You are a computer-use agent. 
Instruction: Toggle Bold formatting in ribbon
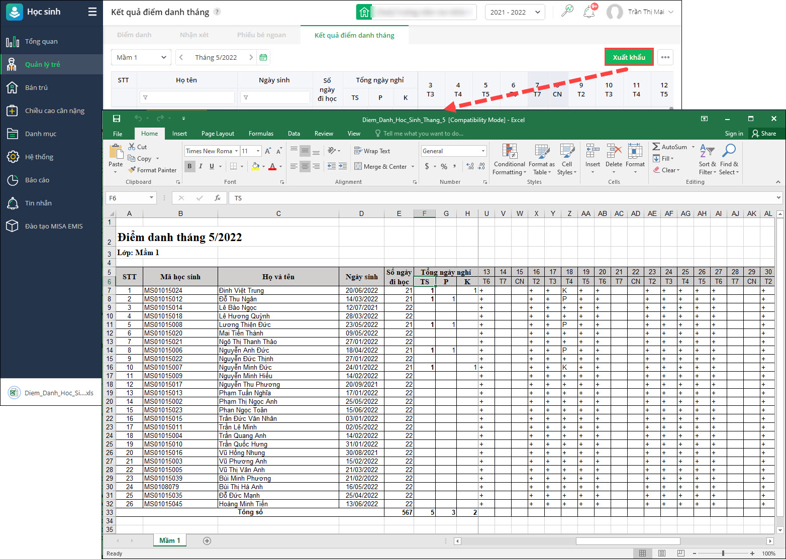pos(189,166)
